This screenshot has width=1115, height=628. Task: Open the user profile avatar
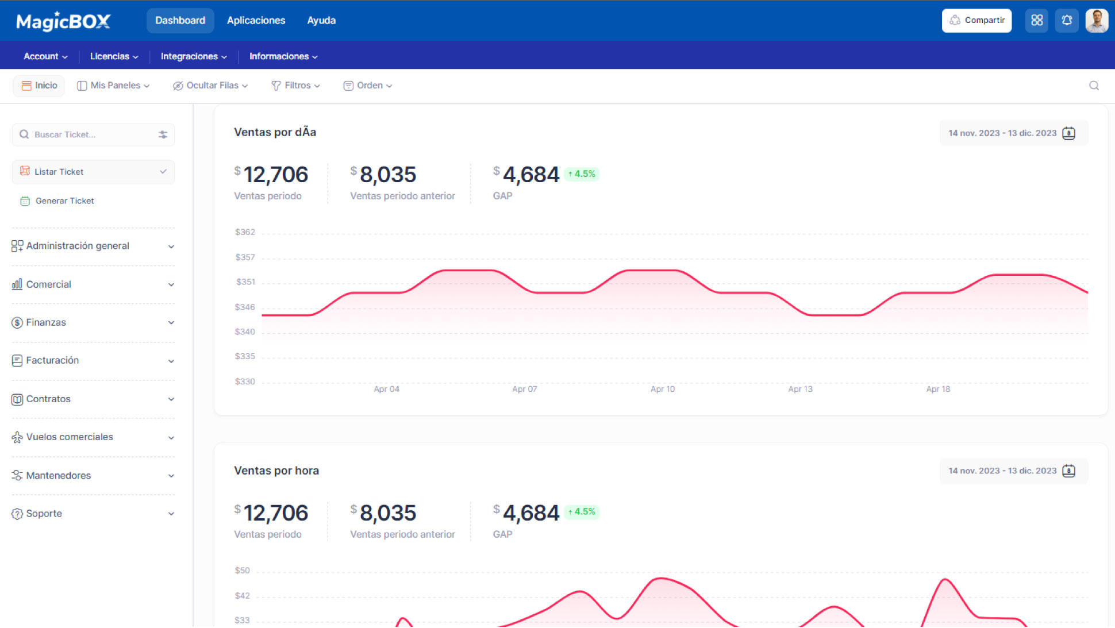(1097, 20)
